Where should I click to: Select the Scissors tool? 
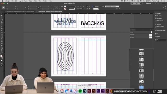point(2,37)
